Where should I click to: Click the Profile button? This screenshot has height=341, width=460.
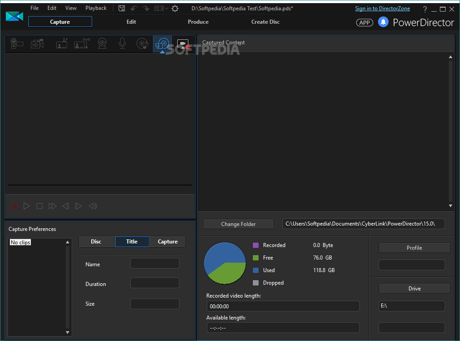414,247
